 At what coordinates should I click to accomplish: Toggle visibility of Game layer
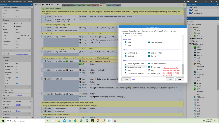pos(190,10)
